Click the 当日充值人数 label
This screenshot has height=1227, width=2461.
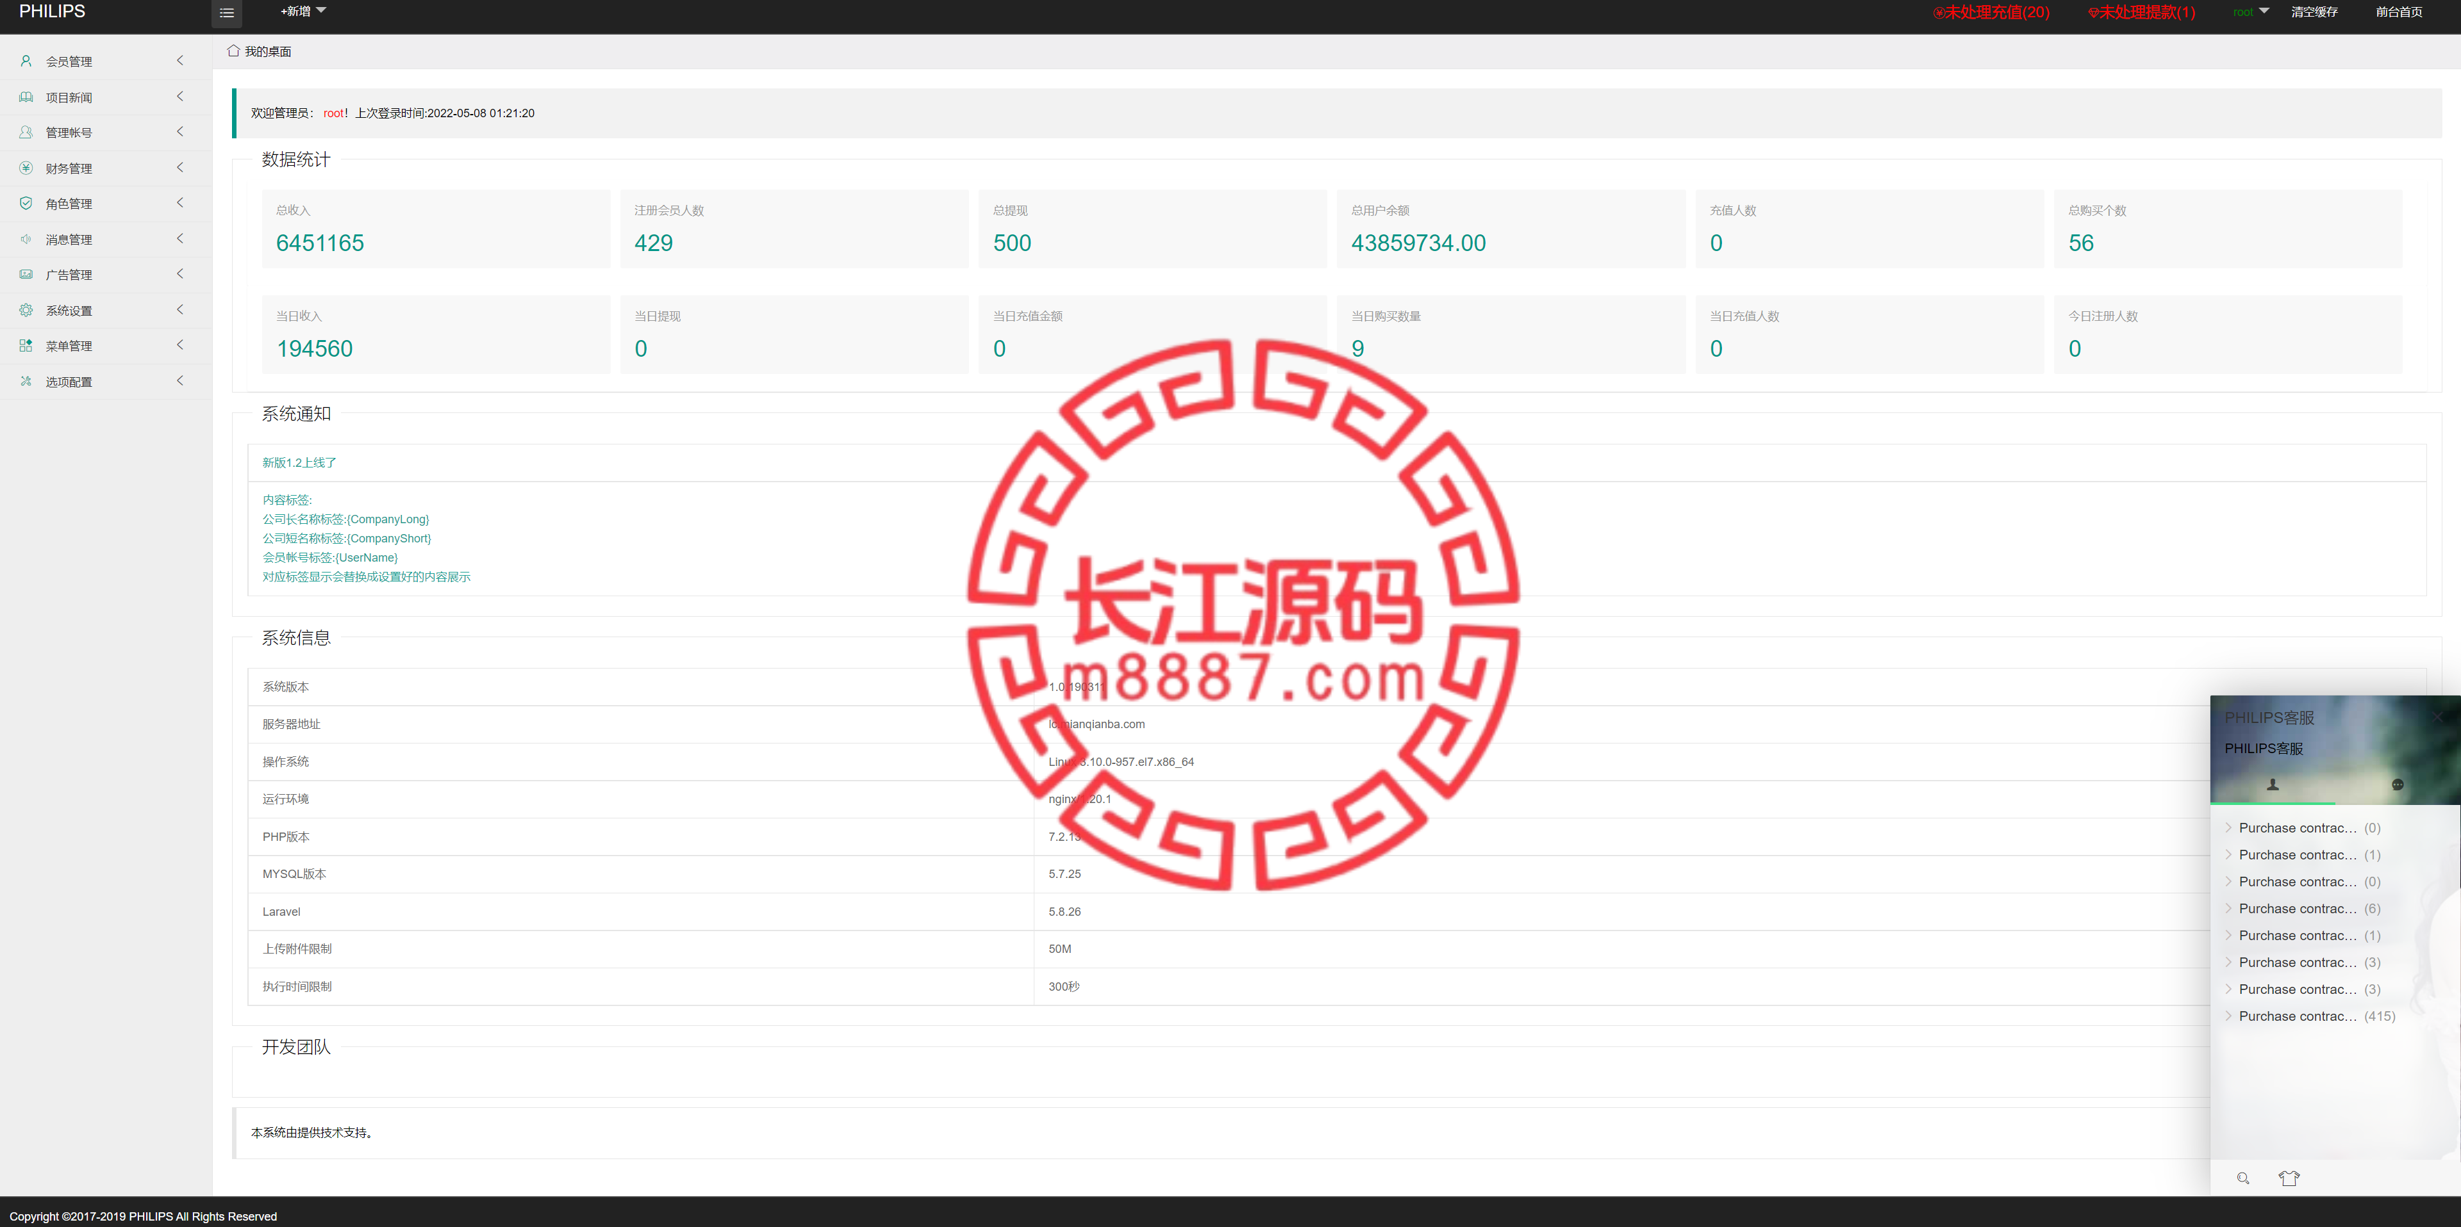pos(1743,316)
